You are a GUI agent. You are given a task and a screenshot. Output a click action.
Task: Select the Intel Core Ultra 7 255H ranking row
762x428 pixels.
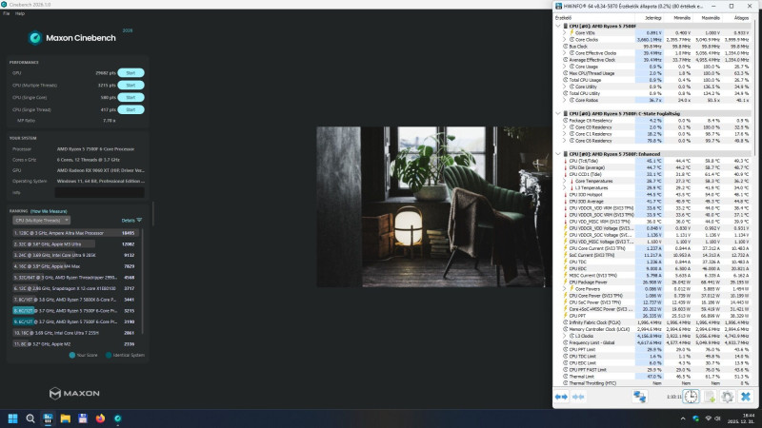[x=74, y=333]
